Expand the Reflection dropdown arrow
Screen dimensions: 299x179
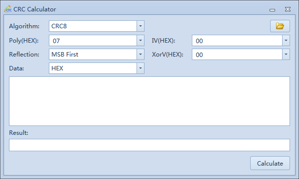[141, 54]
